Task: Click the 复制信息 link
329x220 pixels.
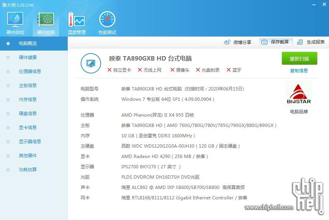Action: pyautogui.click(x=299, y=71)
